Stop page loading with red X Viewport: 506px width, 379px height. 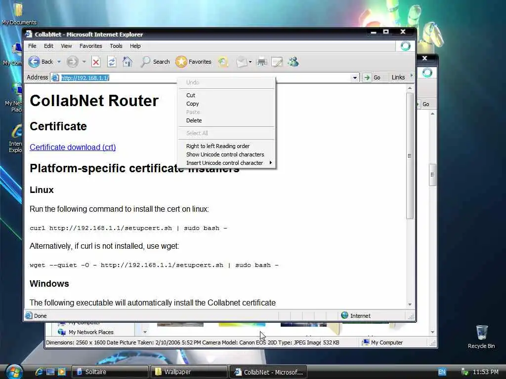tap(96, 62)
